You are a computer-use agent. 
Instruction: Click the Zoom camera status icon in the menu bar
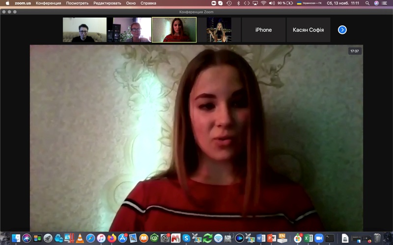(x=214, y=3)
